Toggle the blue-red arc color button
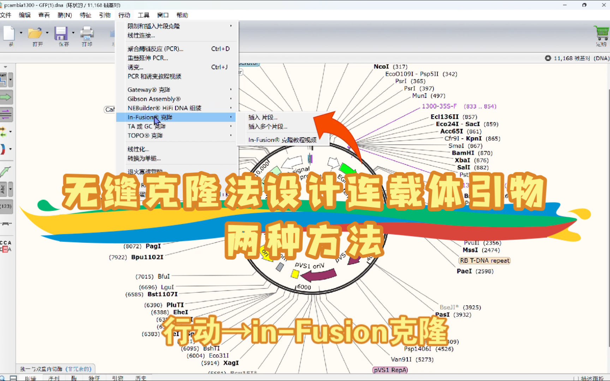This screenshot has width=610, height=381. (x=3, y=149)
